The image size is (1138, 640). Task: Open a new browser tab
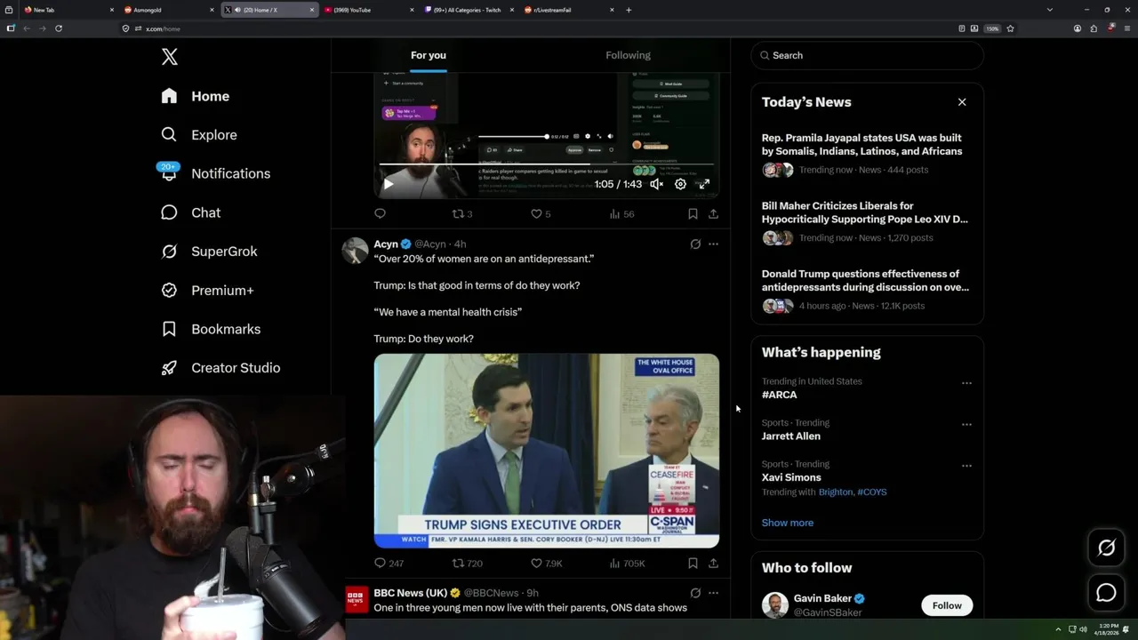coord(629,10)
